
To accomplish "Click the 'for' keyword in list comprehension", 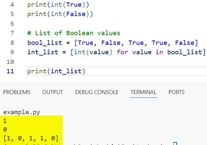I will [x=123, y=52].
